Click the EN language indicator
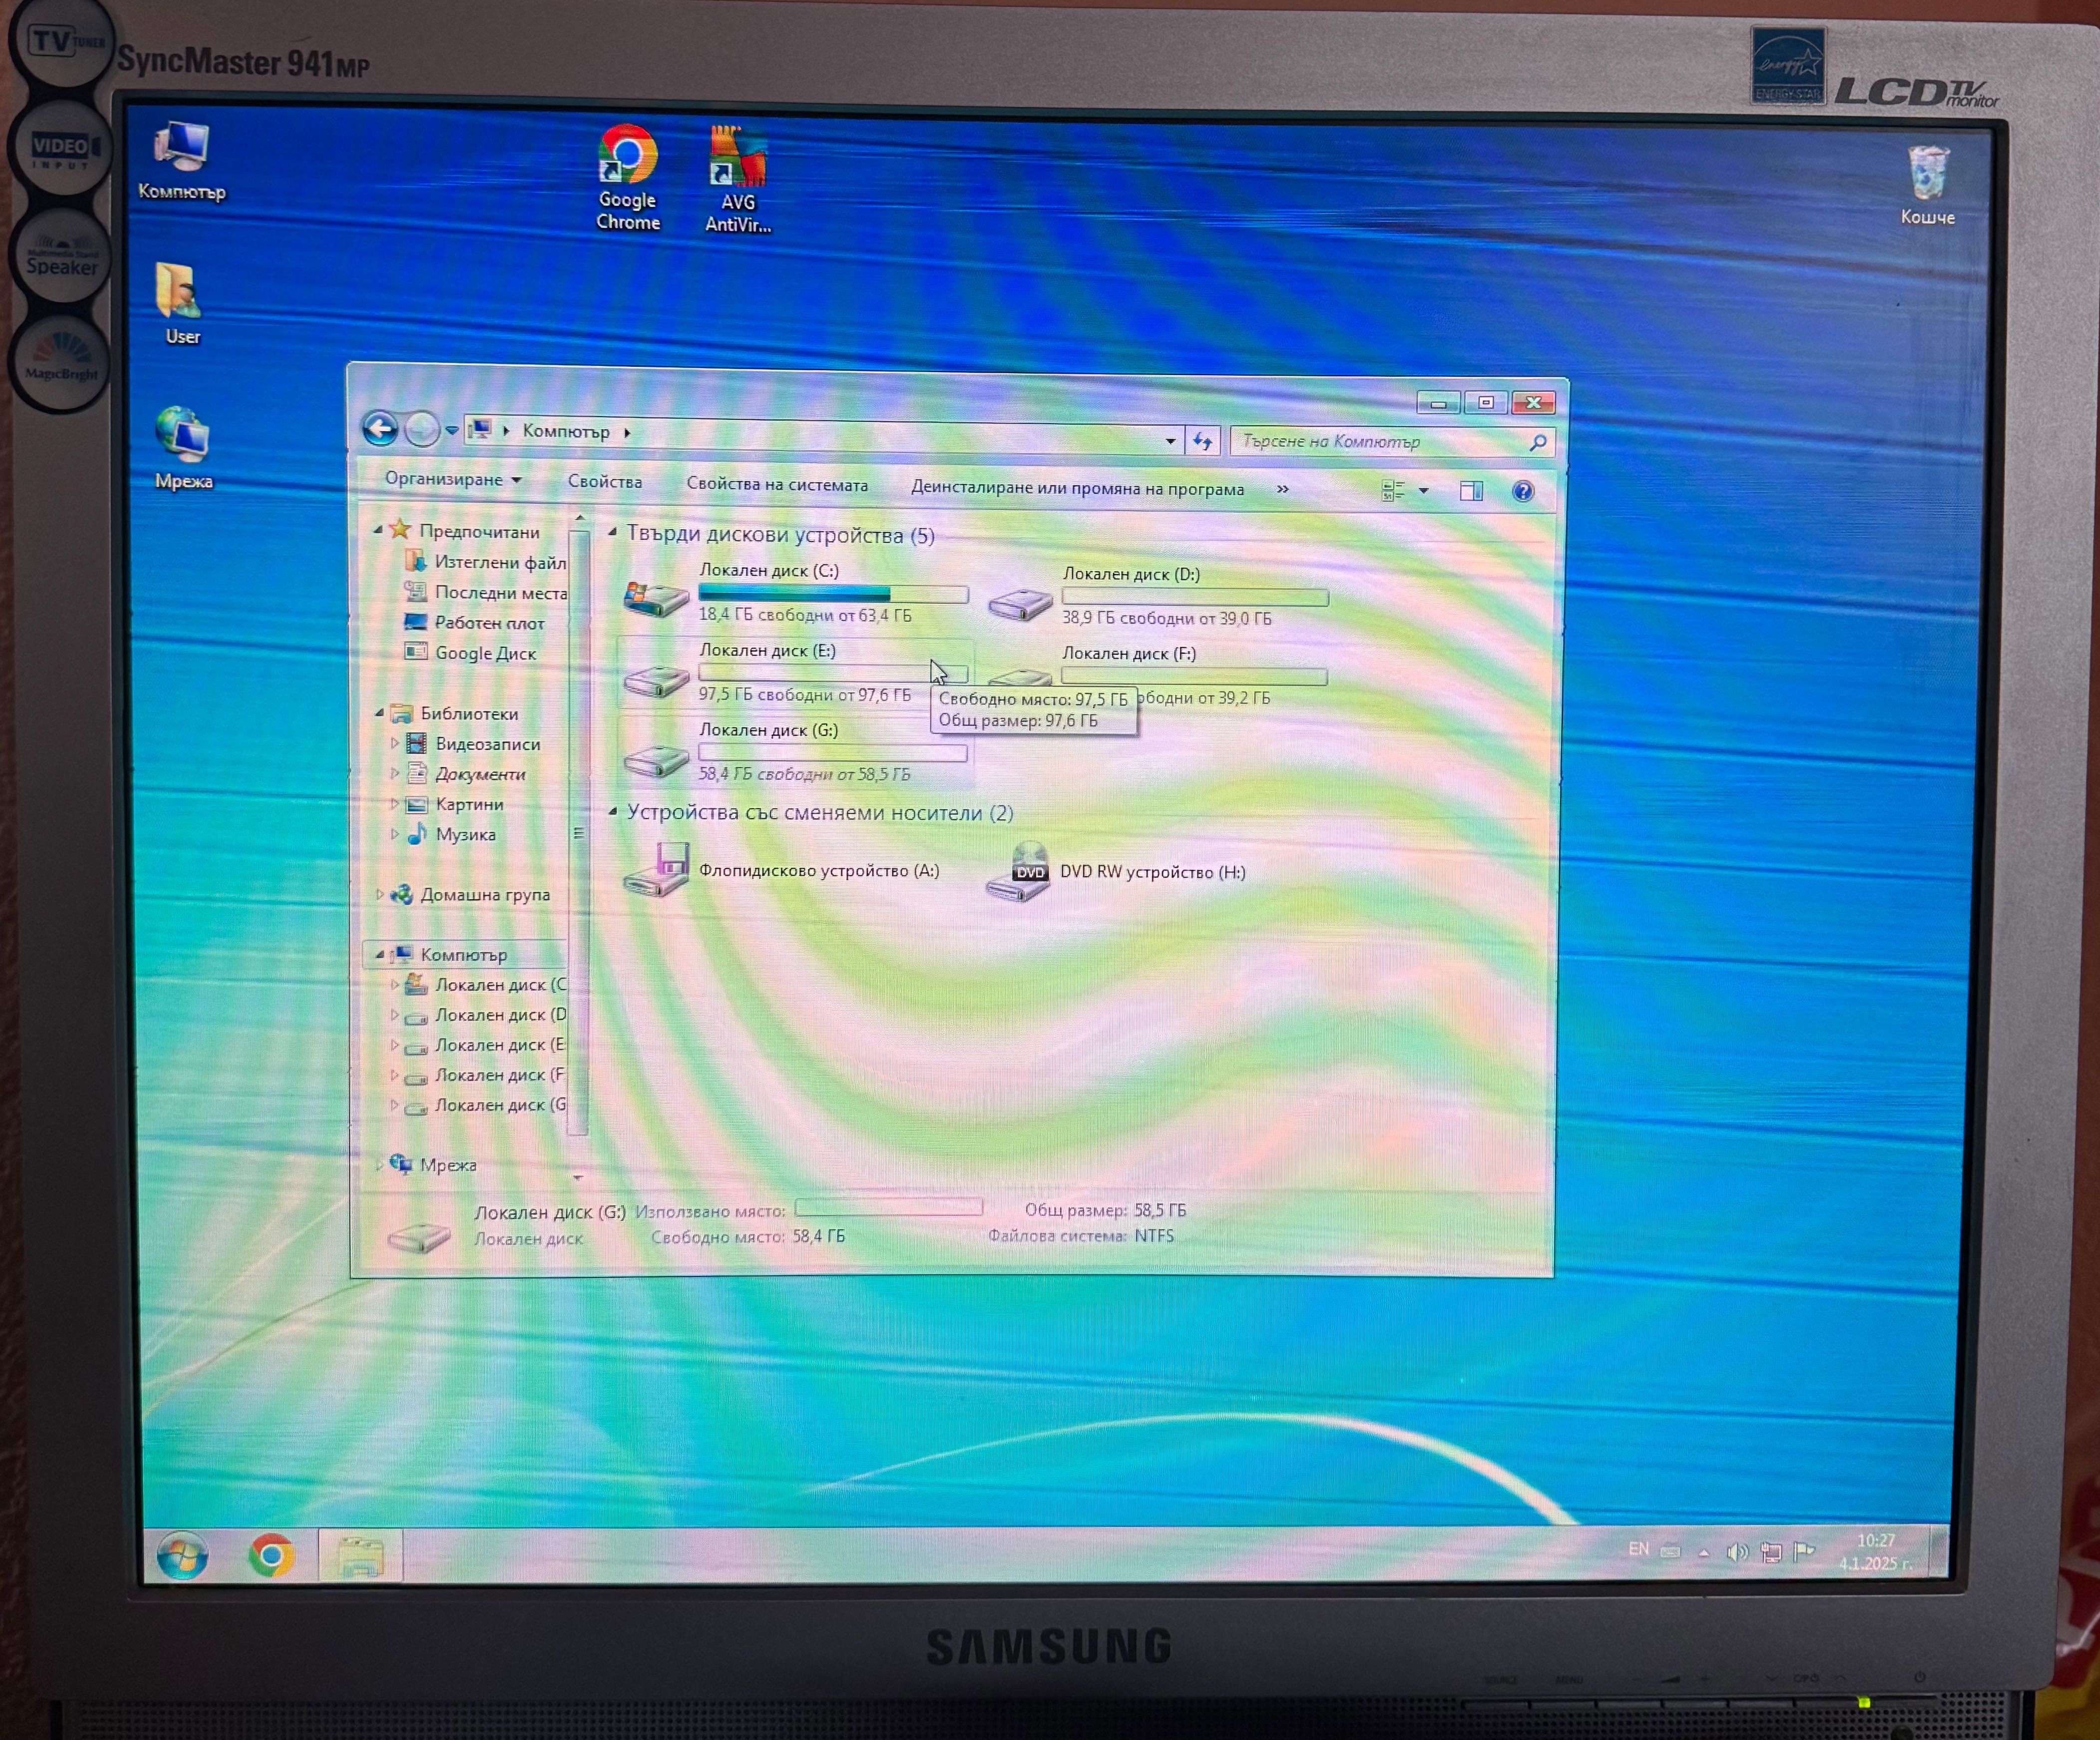 pyautogui.click(x=1638, y=1549)
